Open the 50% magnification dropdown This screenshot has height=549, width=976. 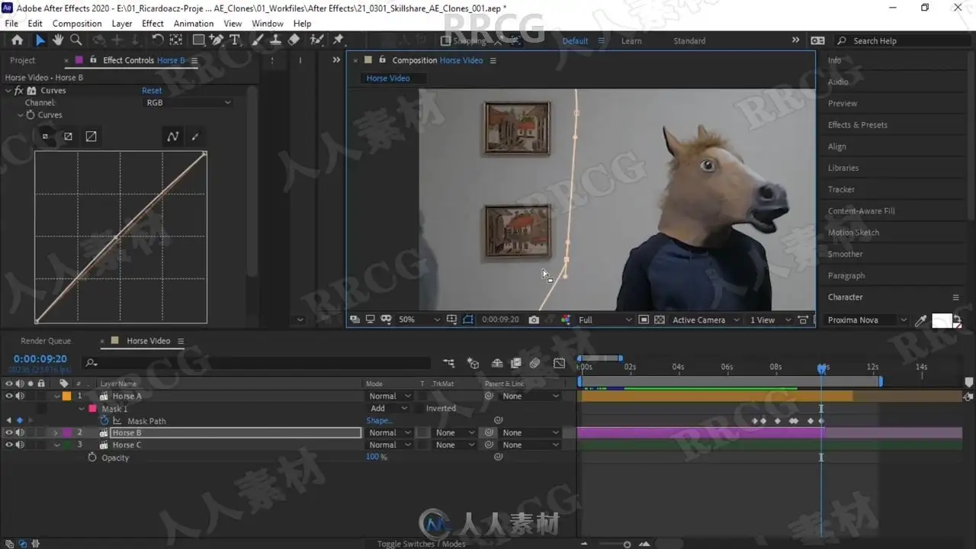[x=419, y=320]
